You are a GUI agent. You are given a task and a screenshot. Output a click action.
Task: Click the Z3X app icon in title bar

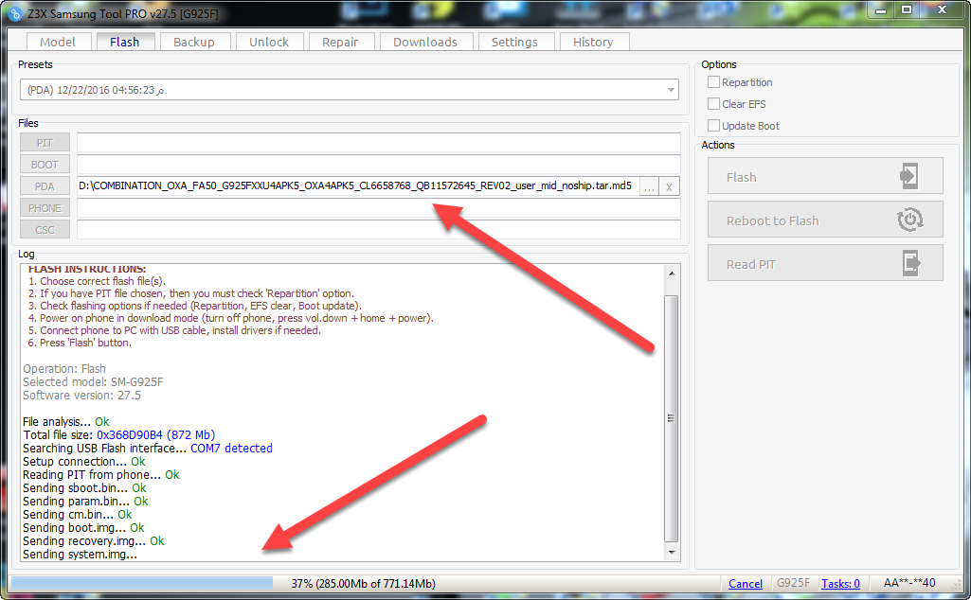(15, 13)
